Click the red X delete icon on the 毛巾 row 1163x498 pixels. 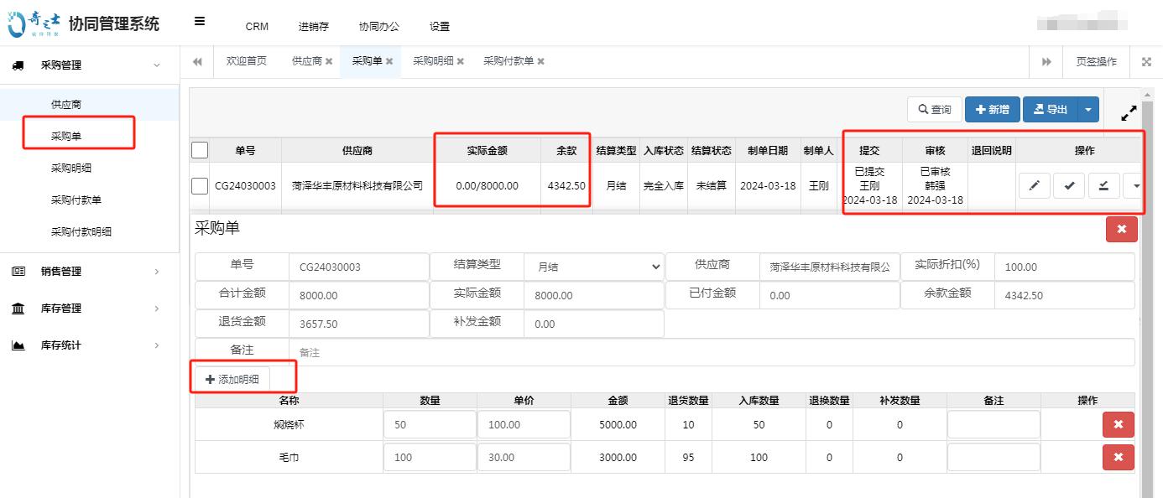tap(1118, 457)
